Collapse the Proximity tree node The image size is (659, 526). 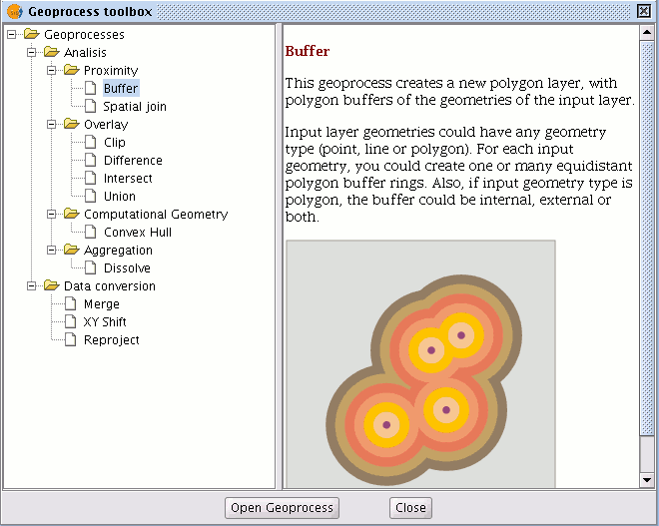pyautogui.click(x=51, y=71)
